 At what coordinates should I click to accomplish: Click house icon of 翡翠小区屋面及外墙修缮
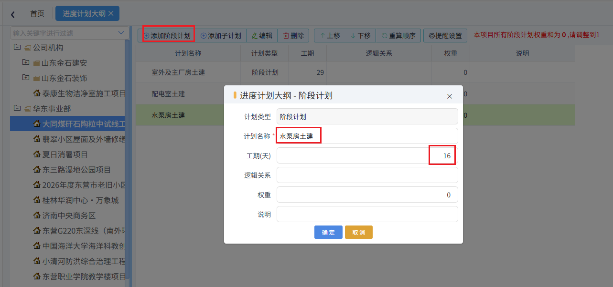point(37,139)
